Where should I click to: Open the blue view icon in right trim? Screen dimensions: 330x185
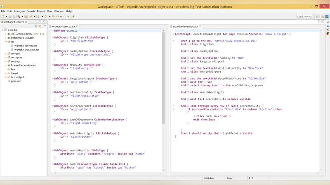[328, 26]
